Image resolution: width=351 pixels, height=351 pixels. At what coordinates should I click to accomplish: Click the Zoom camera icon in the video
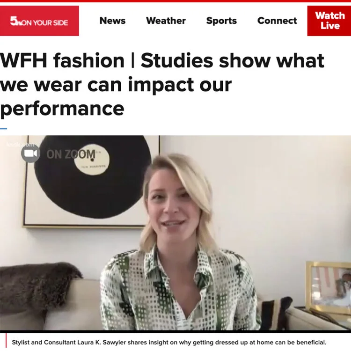click(31, 154)
